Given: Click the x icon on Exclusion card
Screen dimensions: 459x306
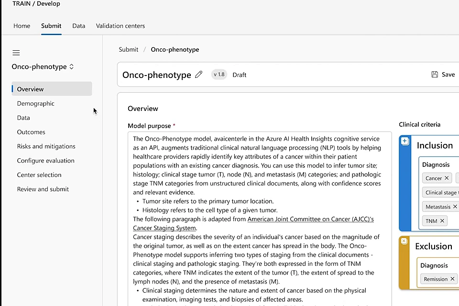Looking at the screenshot, I should click(404, 241).
